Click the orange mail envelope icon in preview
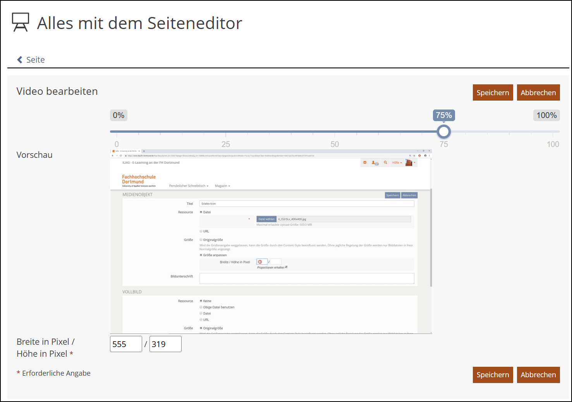Screen dimensions: 572x402 (x=365, y=163)
